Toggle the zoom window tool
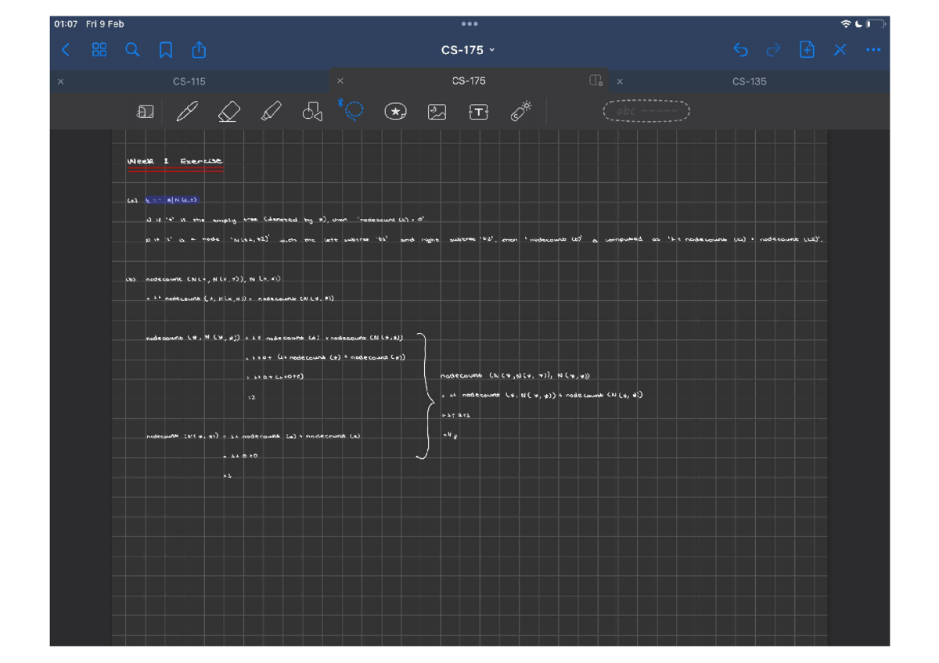 coord(145,112)
